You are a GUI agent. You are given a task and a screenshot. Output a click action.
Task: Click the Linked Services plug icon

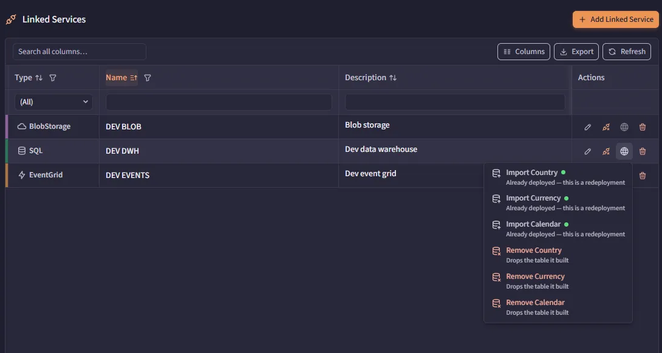[x=11, y=19]
